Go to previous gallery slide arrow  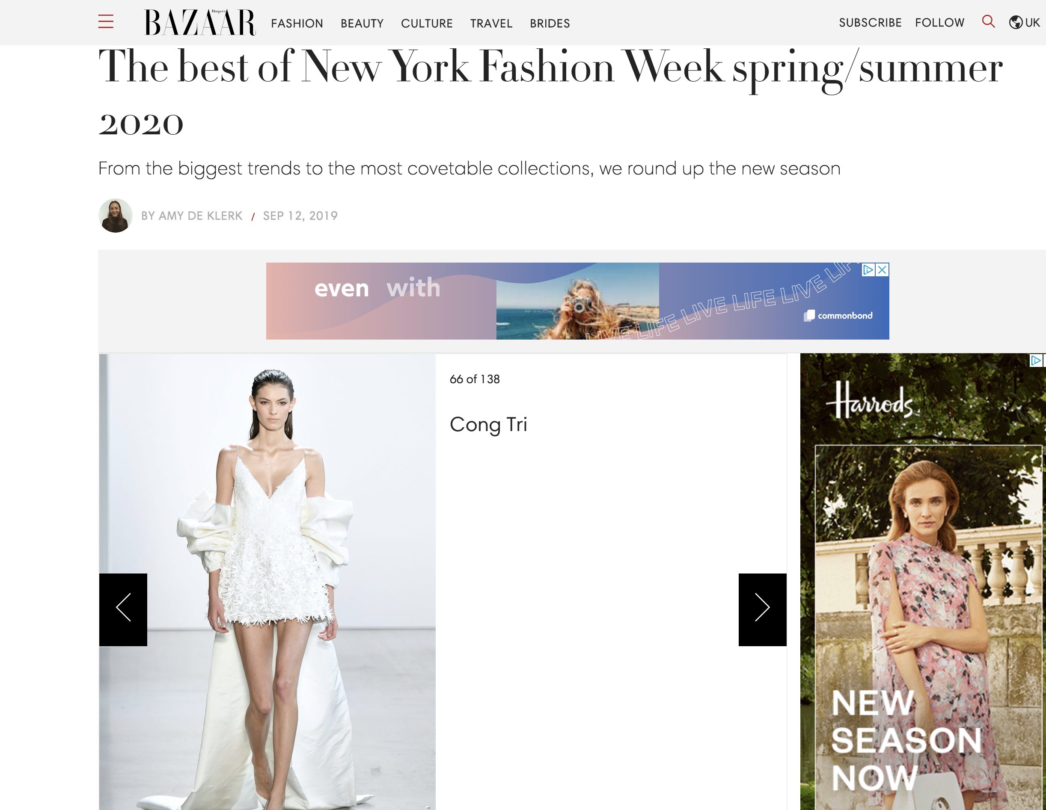click(x=123, y=609)
